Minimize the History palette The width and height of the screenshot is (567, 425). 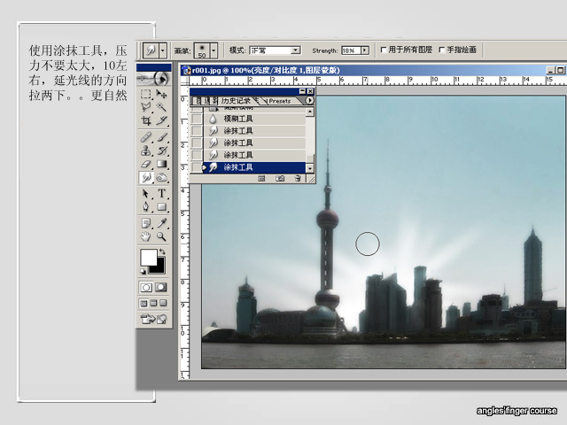pos(302,91)
